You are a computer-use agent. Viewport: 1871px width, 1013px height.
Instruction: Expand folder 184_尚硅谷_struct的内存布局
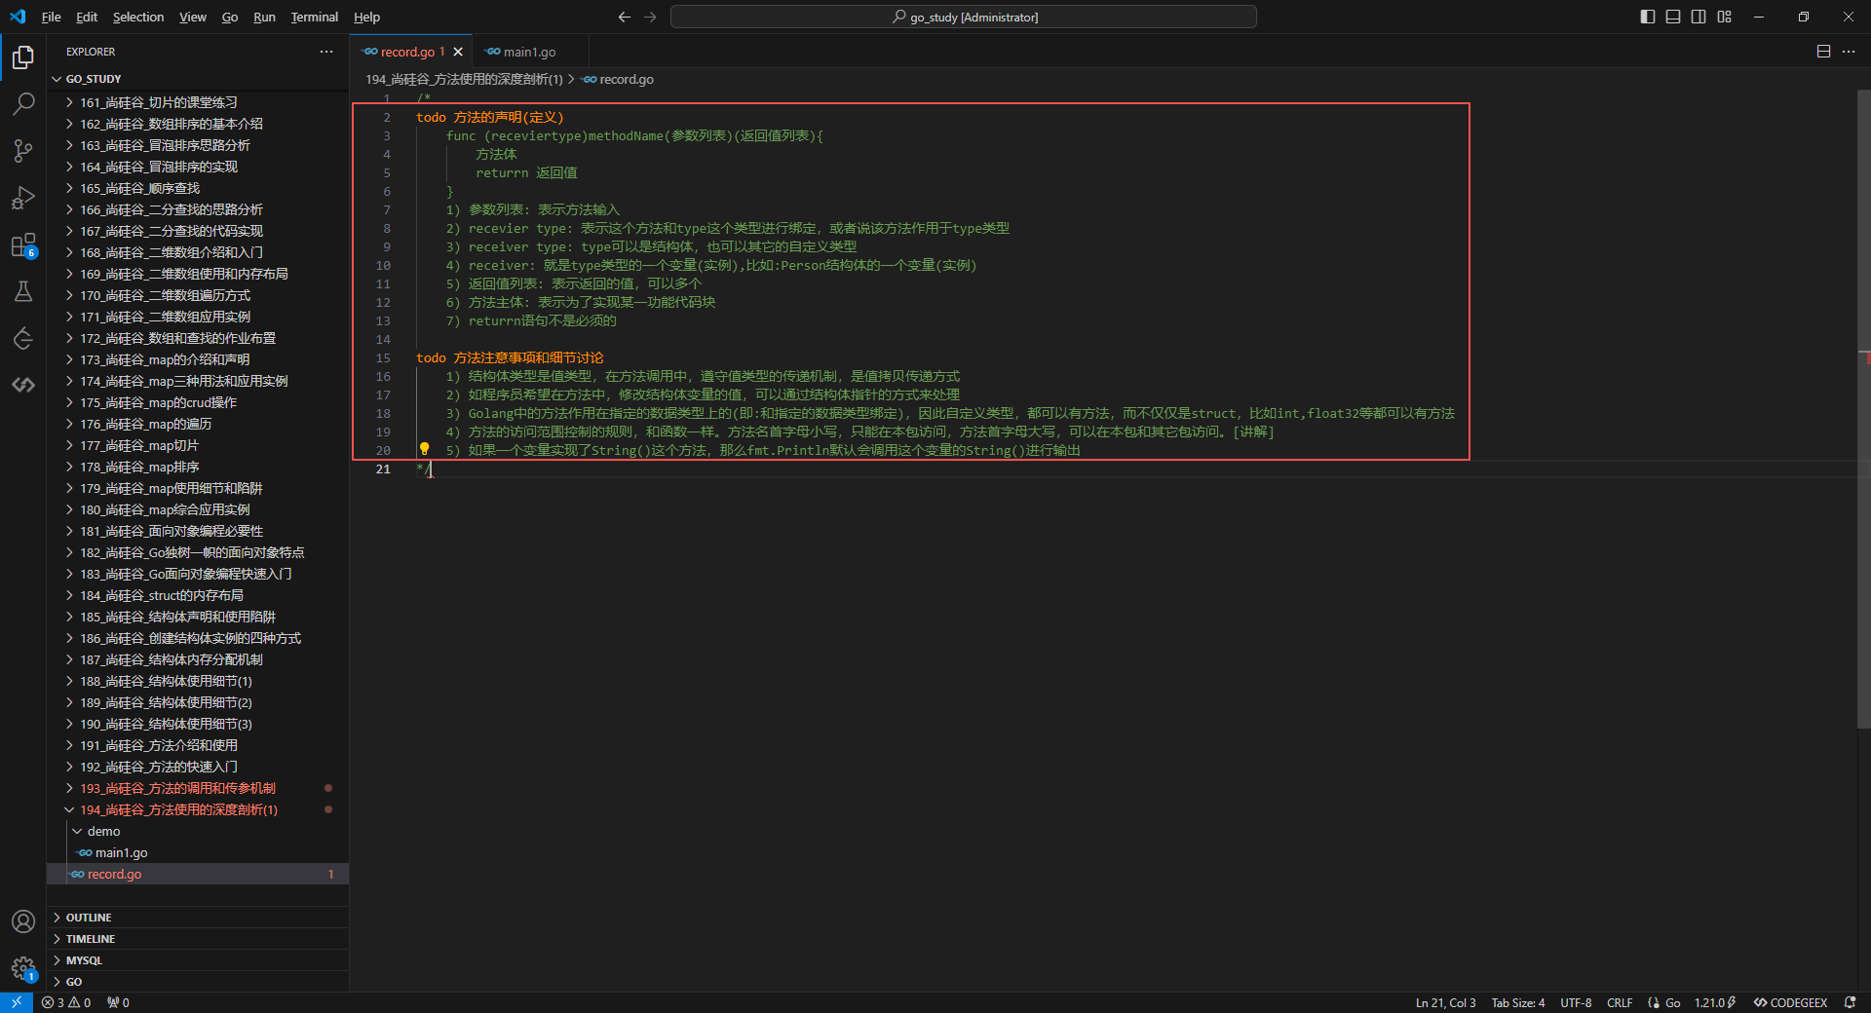(198, 595)
